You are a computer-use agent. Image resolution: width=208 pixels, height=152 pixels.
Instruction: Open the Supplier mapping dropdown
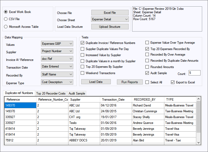57,51
